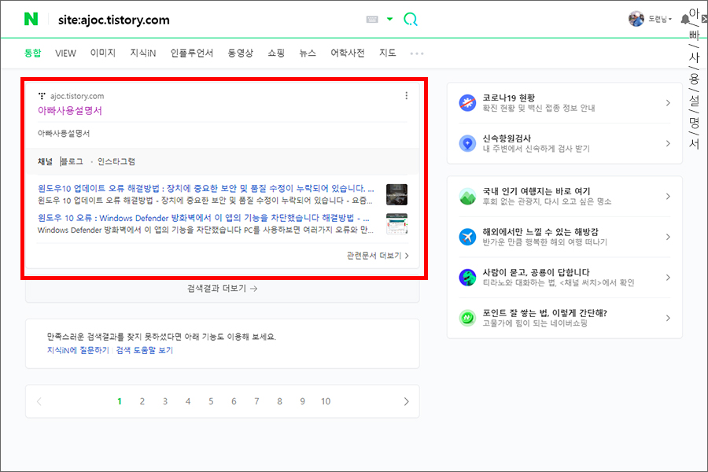Expand 포인트 잘 쌓는 법 chevron

[x=668, y=318]
